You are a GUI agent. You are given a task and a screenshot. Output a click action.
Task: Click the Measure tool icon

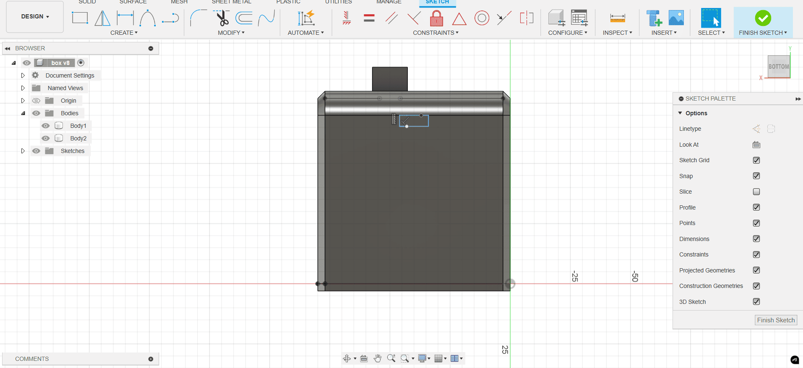[618, 18]
